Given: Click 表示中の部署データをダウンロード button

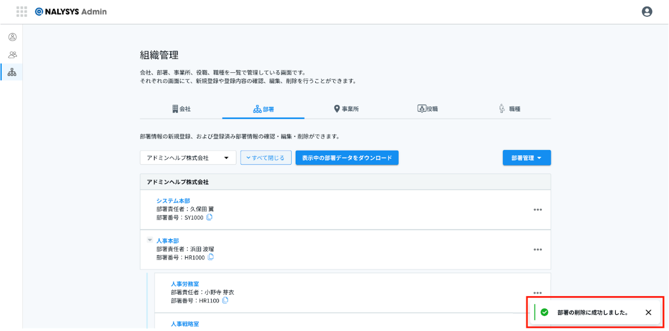Looking at the screenshot, I should coord(347,157).
